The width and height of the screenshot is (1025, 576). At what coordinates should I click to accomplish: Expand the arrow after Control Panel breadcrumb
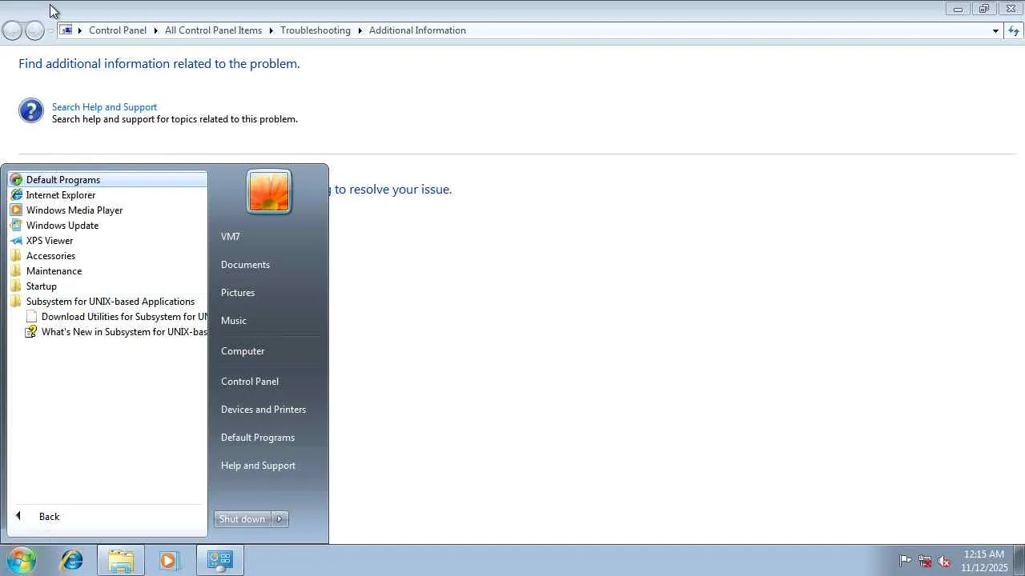click(x=155, y=30)
